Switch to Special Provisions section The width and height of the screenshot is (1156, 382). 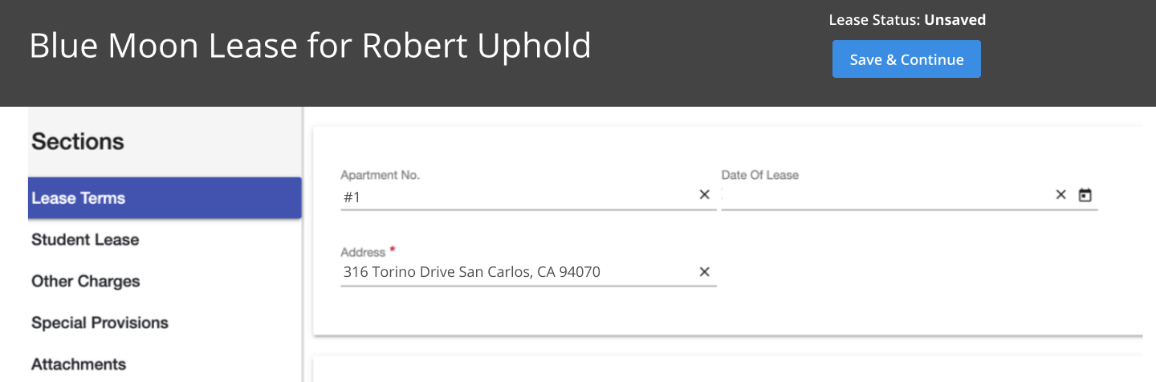[x=100, y=323]
